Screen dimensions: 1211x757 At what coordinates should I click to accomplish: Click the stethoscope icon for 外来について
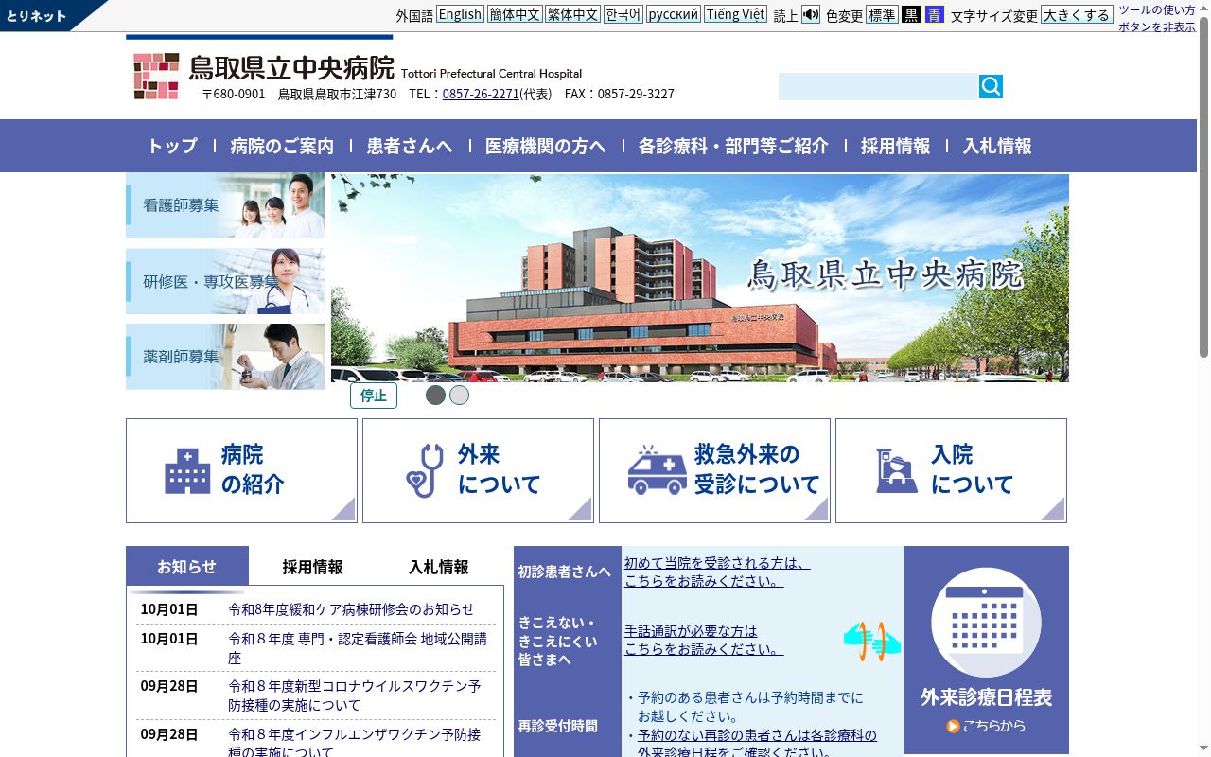(425, 470)
